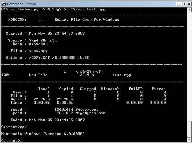
Task: Minimize the Command Prompt window
Action: 179,4
